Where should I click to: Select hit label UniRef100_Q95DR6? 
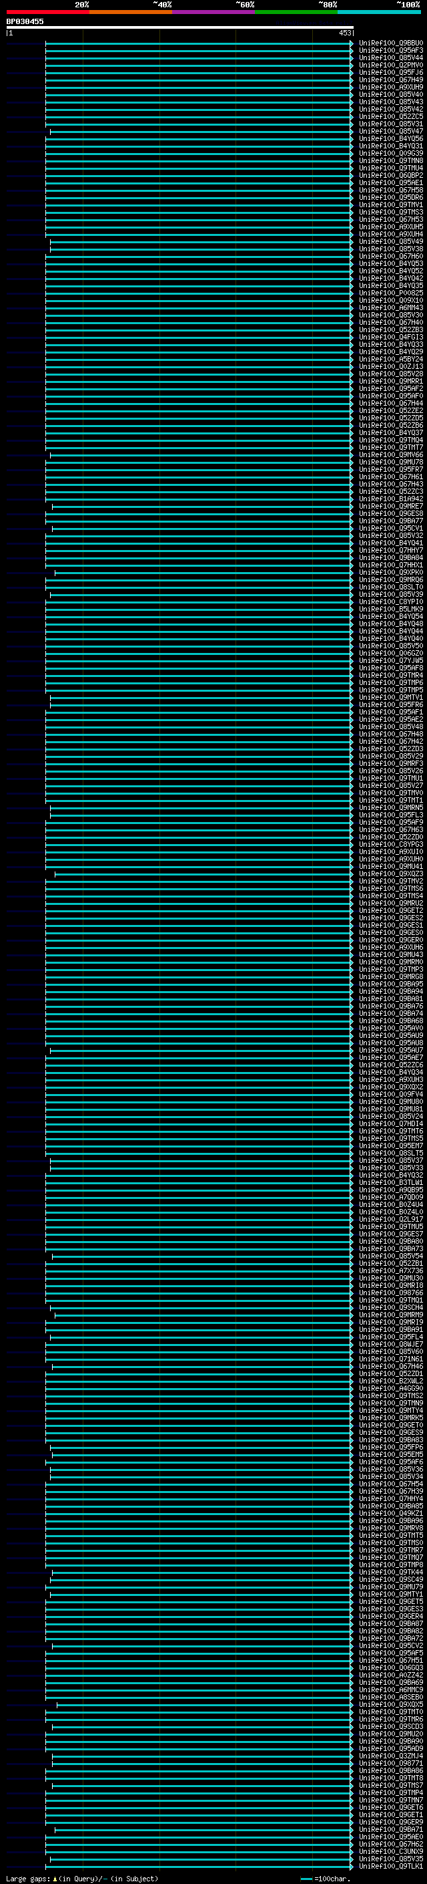(x=391, y=197)
